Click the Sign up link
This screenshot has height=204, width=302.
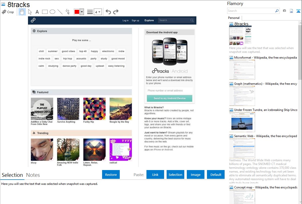135,20
